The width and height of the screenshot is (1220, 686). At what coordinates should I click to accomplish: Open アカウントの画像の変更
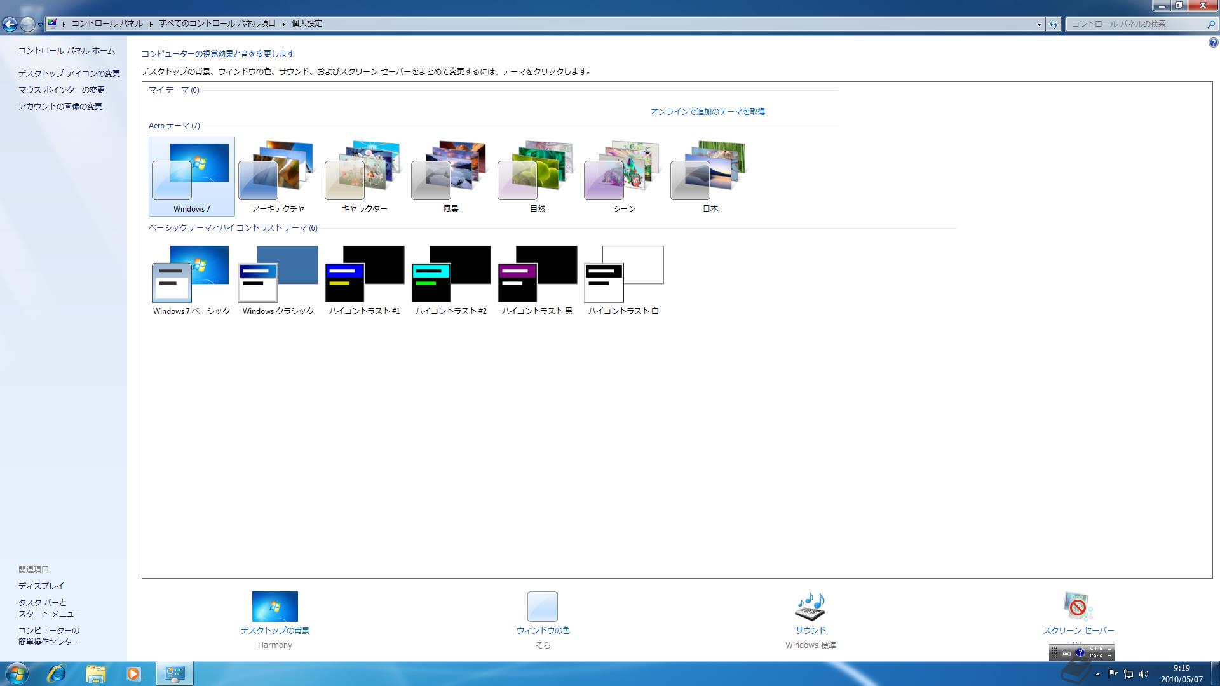pos(60,107)
